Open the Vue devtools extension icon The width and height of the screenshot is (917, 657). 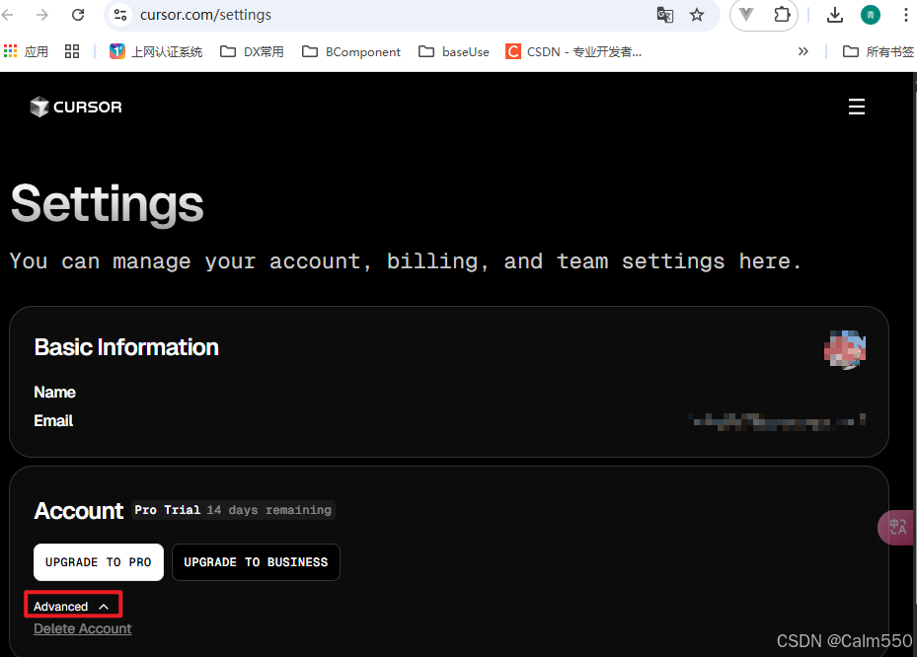(746, 15)
